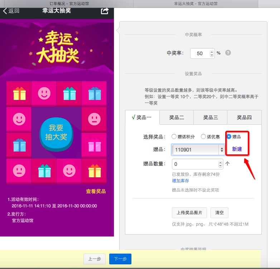Image resolution: width=280 pixels, height=269 pixels.
Task: Click the 上传奖品图片 button
Action: pyautogui.click(x=189, y=212)
